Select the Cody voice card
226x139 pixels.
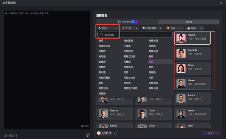[x=154, y=114]
